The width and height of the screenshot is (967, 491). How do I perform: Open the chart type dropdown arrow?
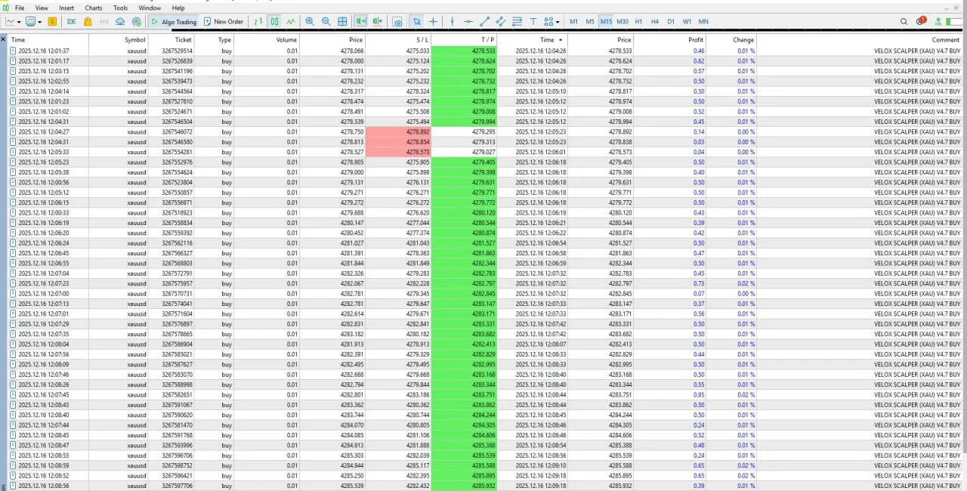[x=17, y=21]
